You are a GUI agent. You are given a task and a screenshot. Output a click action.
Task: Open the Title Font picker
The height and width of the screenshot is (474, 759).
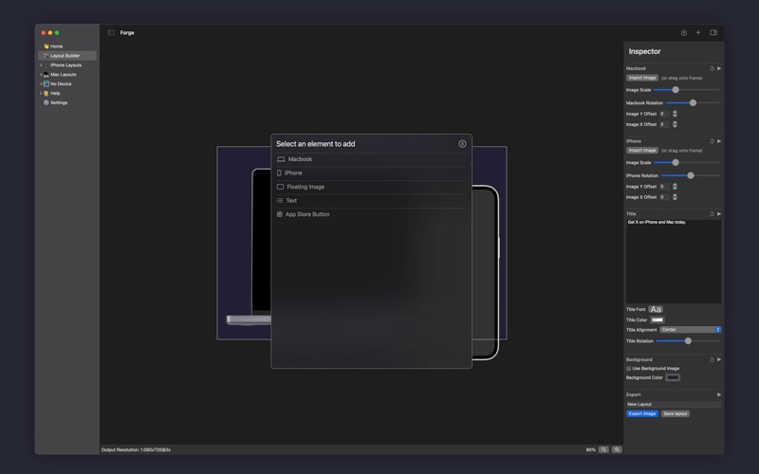[656, 310]
